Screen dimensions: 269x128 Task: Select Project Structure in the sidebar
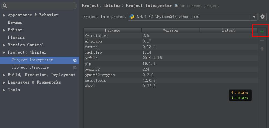click(x=30, y=67)
